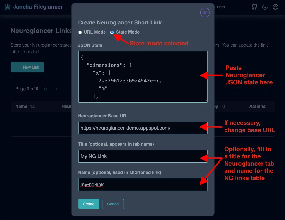
Task: Toggle dark mode using the moon icon
Action: click(265, 7)
